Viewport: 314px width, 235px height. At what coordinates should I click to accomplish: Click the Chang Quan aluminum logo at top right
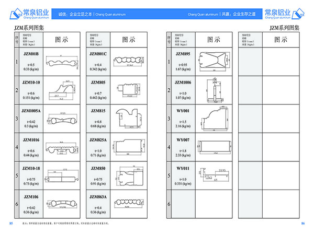tap(284, 14)
